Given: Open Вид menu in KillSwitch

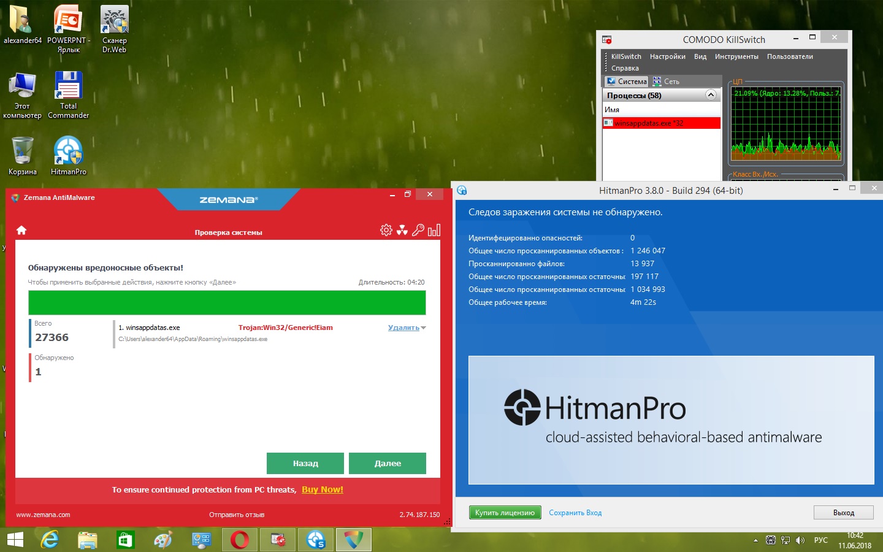Looking at the screenshot, I should point(700,56).
